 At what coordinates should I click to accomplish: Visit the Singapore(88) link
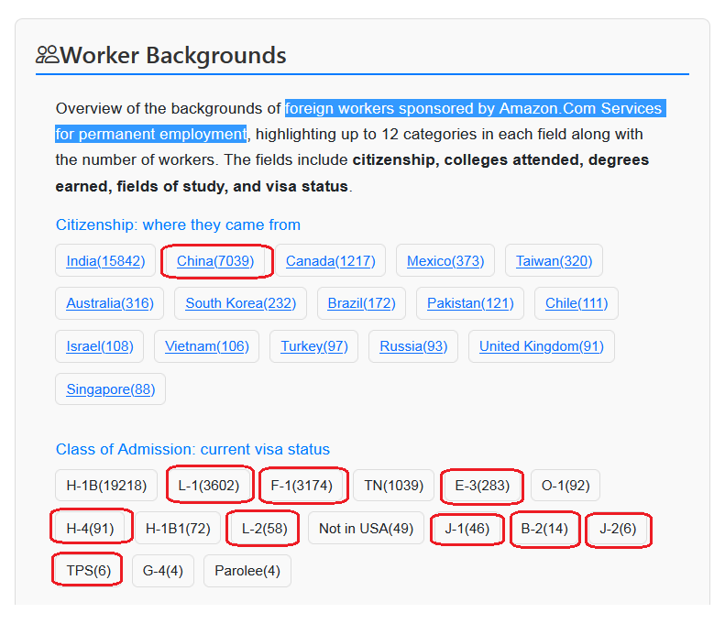pos(111,389)
